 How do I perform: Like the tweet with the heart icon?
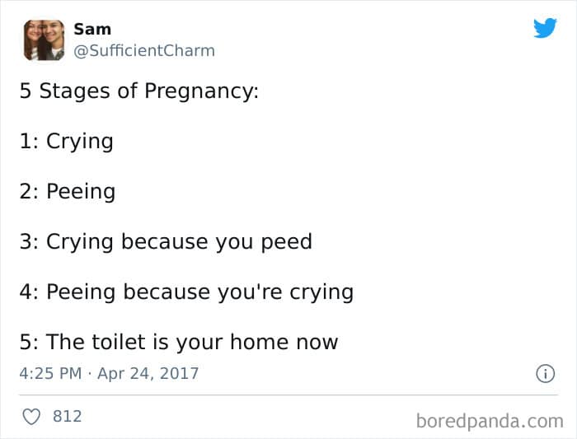coord(31,417)
